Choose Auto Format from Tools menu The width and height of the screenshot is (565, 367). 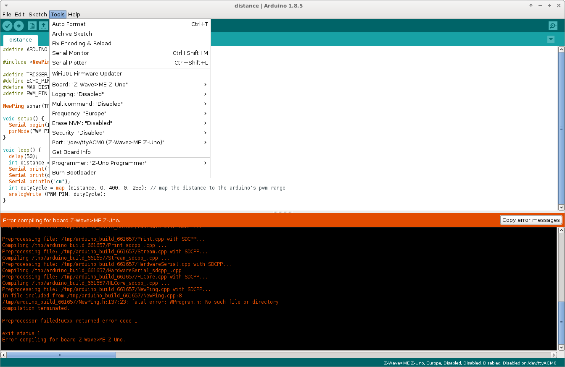[x=130, y=24]
